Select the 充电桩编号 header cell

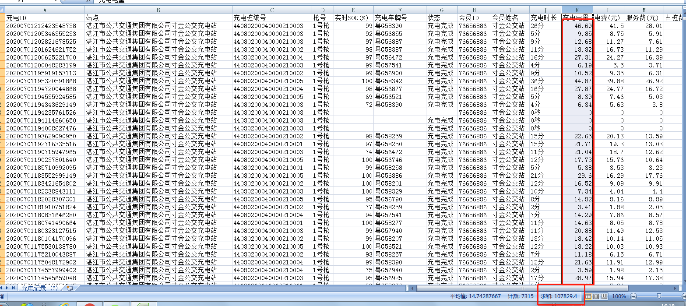pyautogui.click(x=272, y=18)
